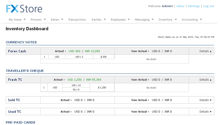Click the Forex Cash row header
Screen dimensions: 220x125
17,51
